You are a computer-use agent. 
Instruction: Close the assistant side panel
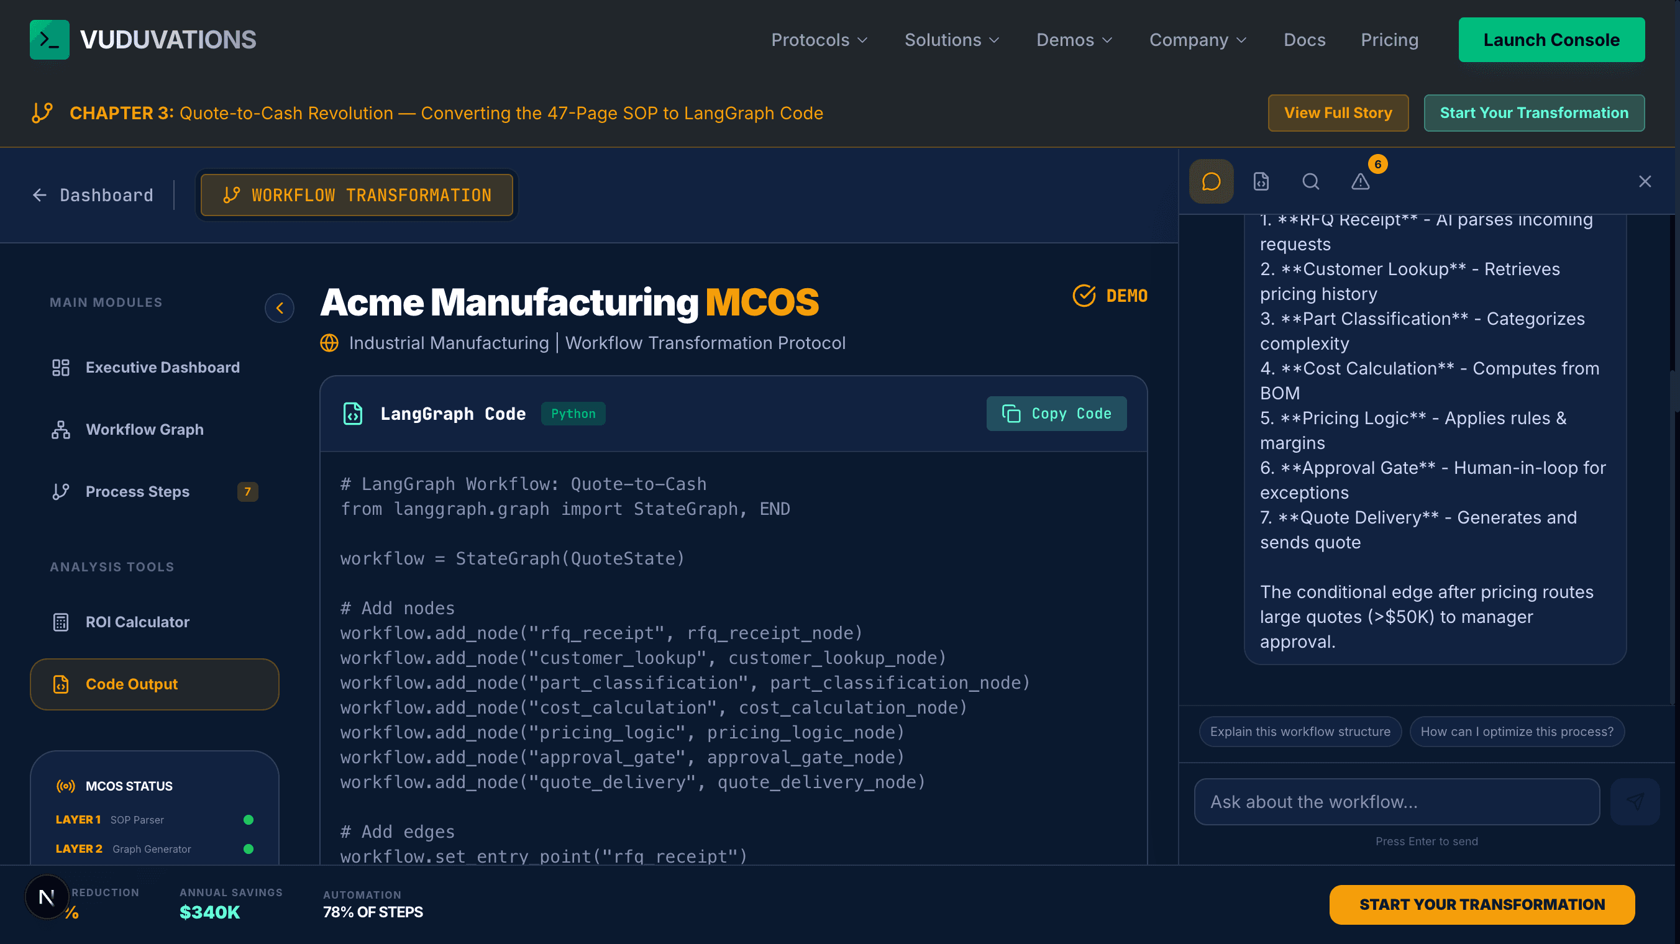coord(1645,181)
